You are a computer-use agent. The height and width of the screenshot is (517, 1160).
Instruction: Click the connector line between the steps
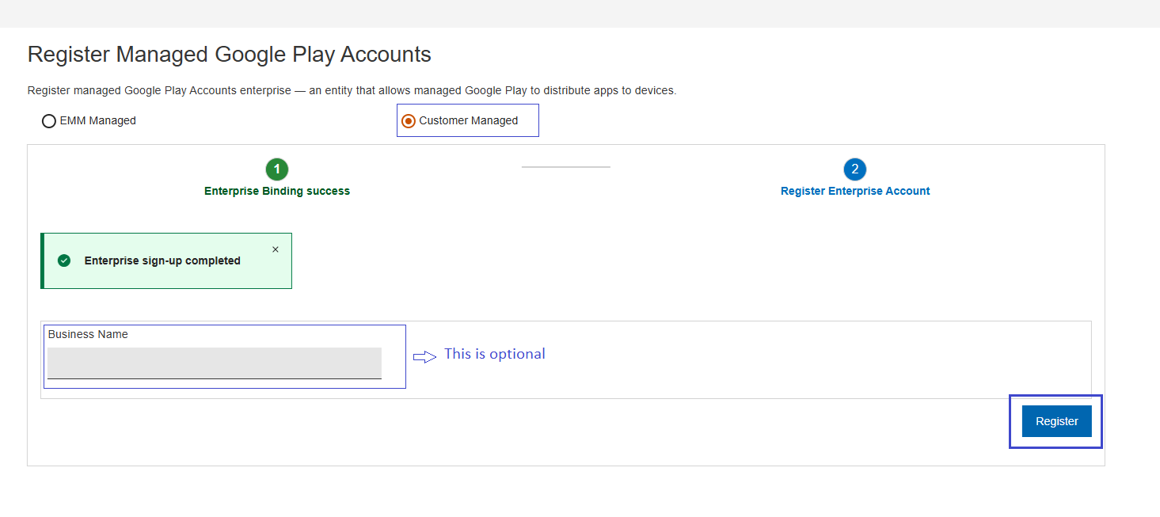tap(565, 167)
